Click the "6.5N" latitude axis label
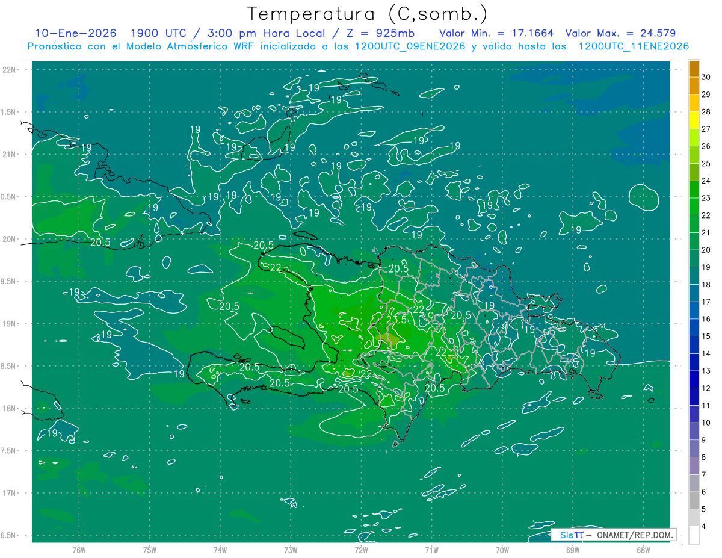Screen dimensions: 722x558 [9, 535]
